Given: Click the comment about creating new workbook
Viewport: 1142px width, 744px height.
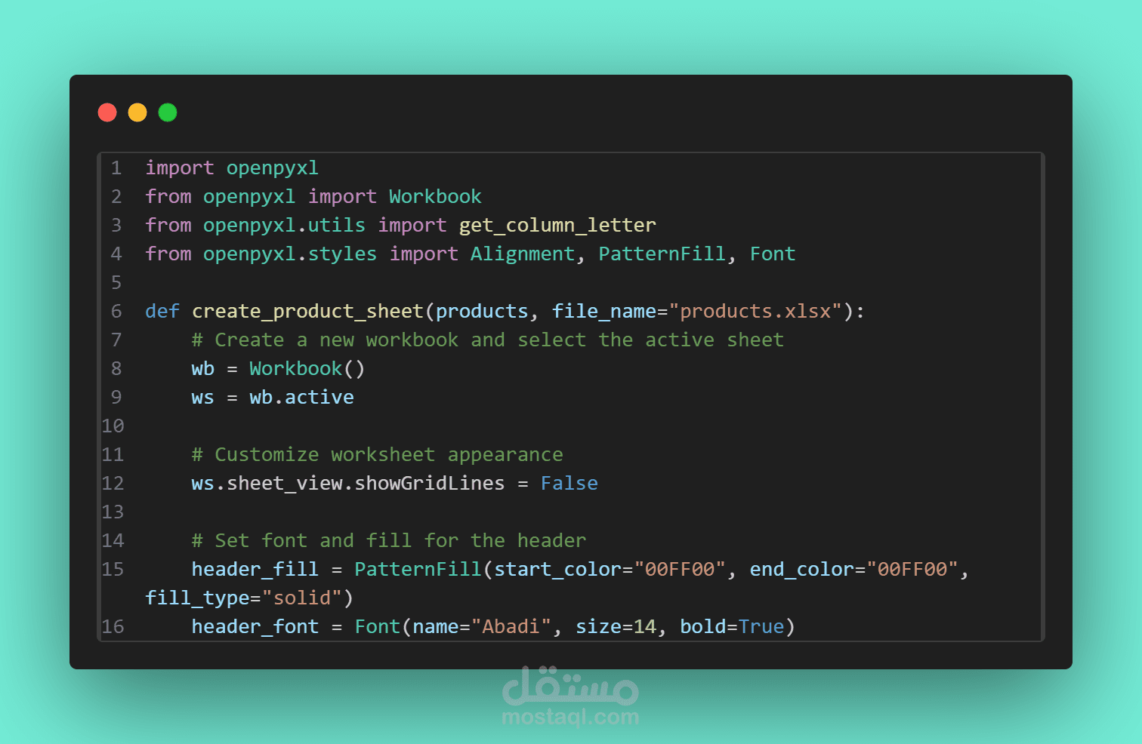Looking at the screenshot, I should (x=488, y=340).
